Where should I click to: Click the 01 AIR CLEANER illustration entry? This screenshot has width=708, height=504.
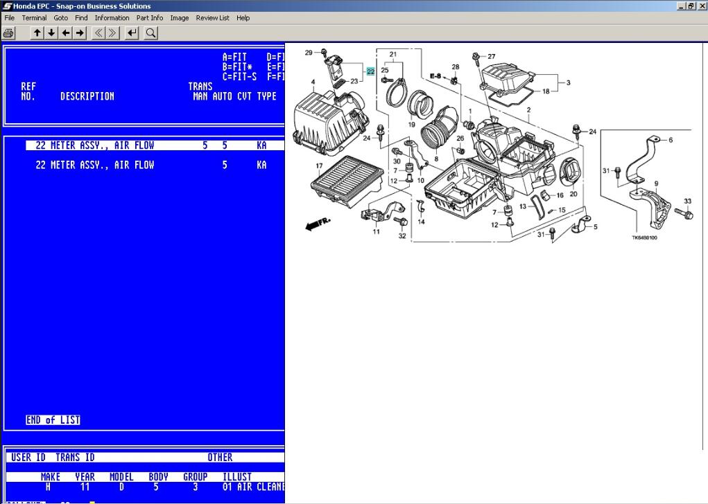[x=253, y=487]
